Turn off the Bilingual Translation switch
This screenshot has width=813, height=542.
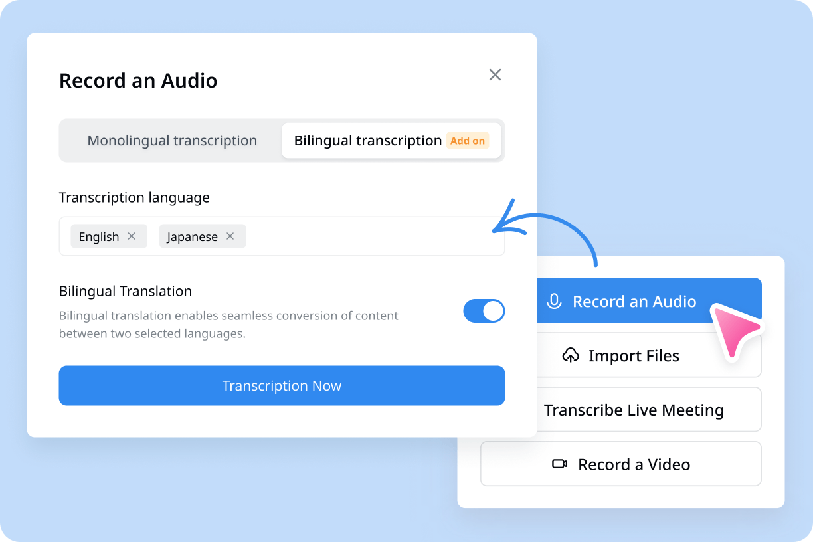pos(484,311)
